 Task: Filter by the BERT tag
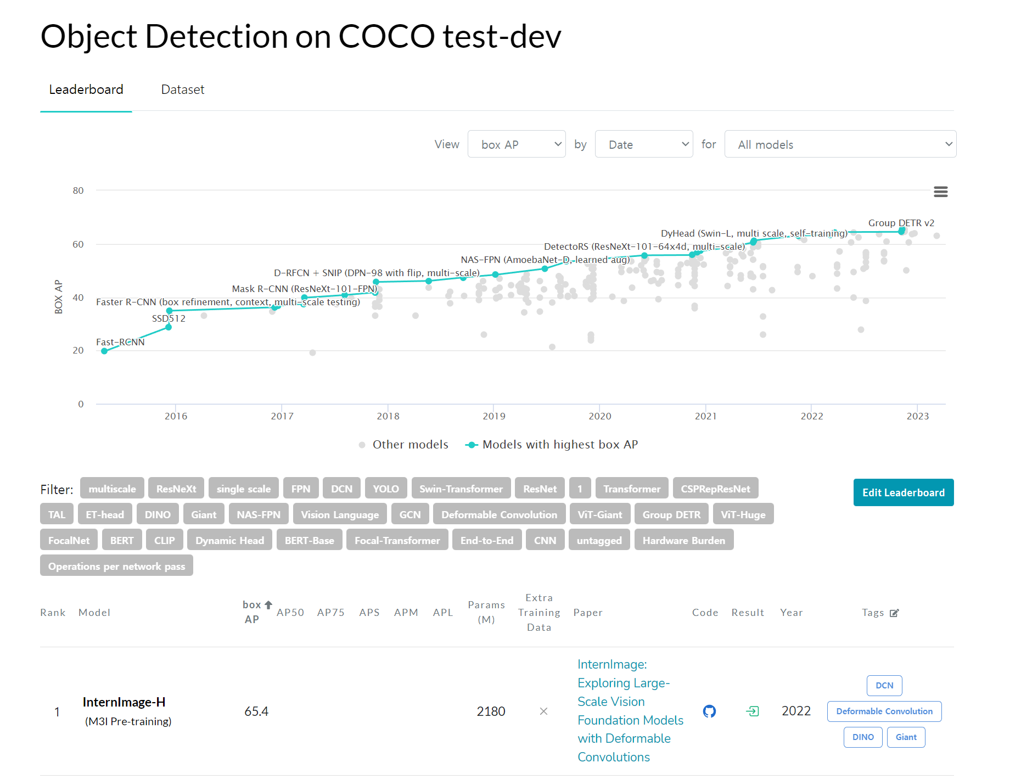click(x=122, y=540)
